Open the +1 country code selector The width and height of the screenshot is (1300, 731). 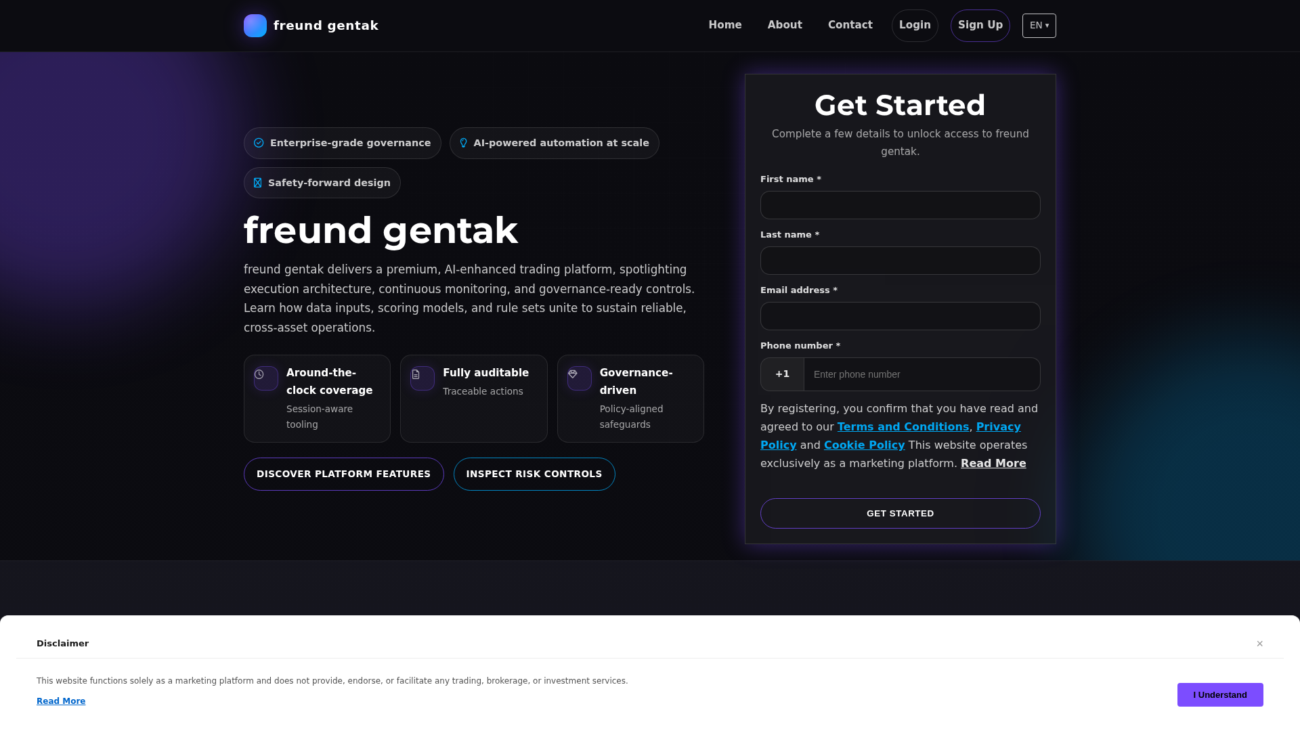783,374
